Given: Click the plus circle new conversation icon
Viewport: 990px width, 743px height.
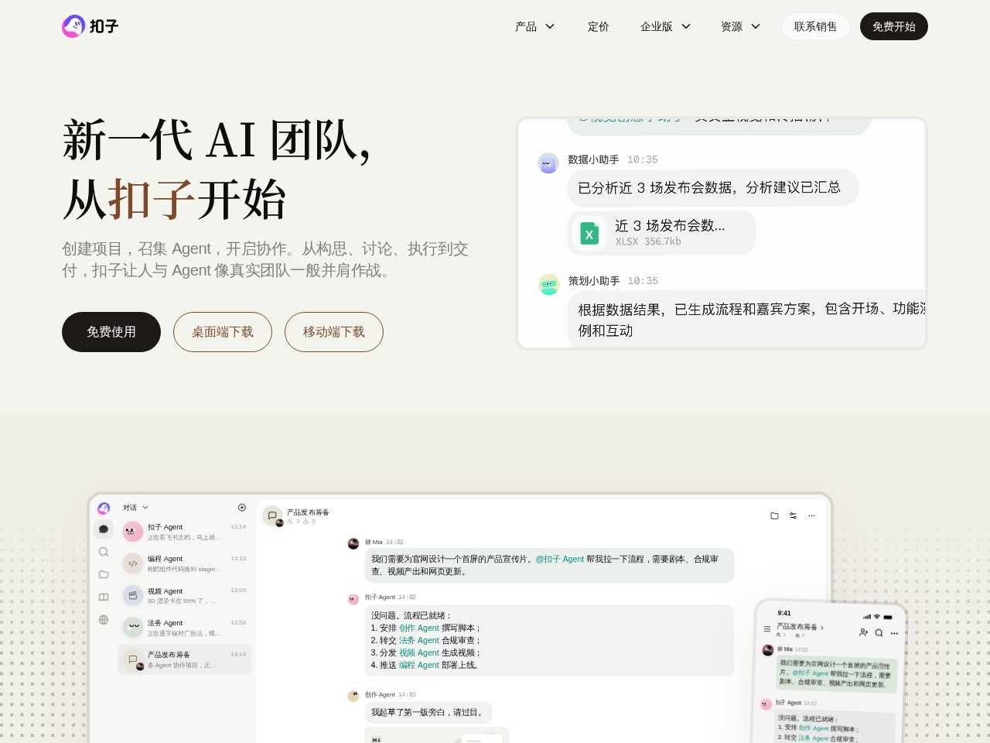Looking at the screenshot, I should pyautogui.click(x=242, y=508).
